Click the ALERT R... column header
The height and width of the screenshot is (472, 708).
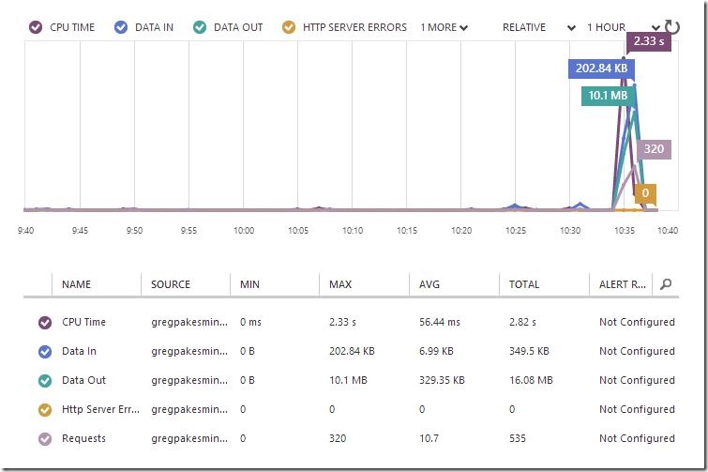coord(623,284)
